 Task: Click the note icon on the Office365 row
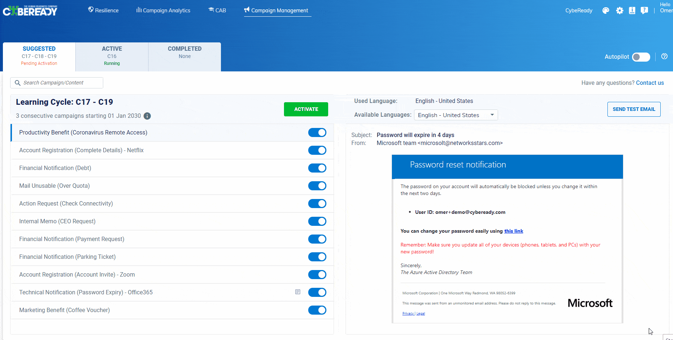(298, 292)
